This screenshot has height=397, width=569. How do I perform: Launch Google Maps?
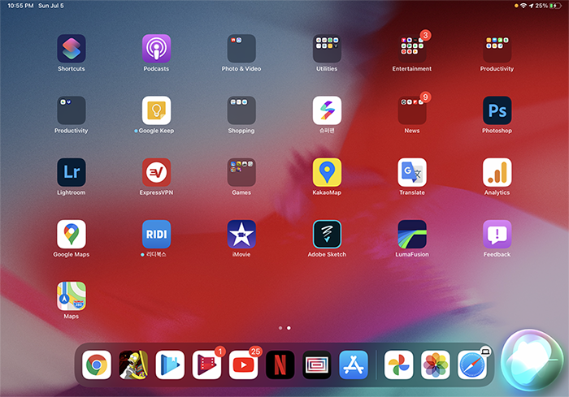tap(72, 234)
